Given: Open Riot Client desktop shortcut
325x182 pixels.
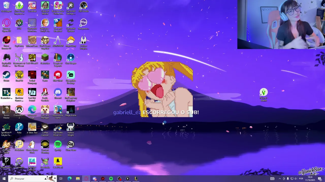Looking at the screenshot, I should 58,76.
